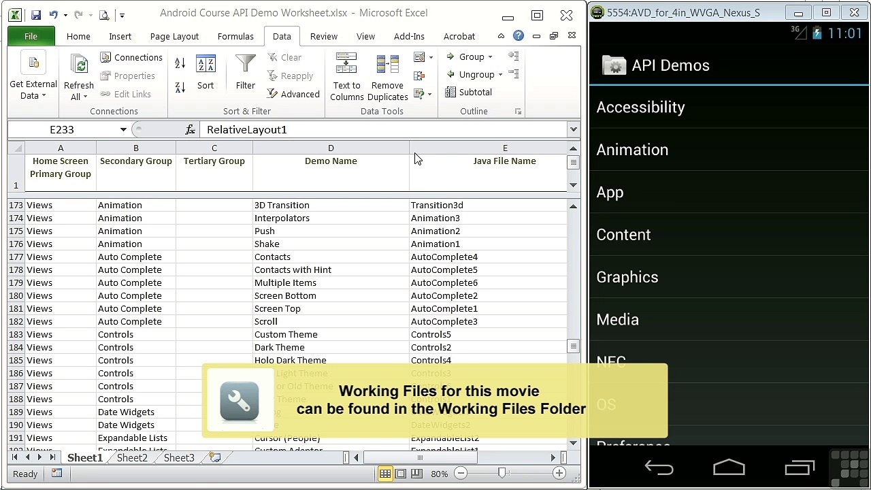The image size is (871, 490).
Task: Select row 180 header
Action: pos(16,295)
